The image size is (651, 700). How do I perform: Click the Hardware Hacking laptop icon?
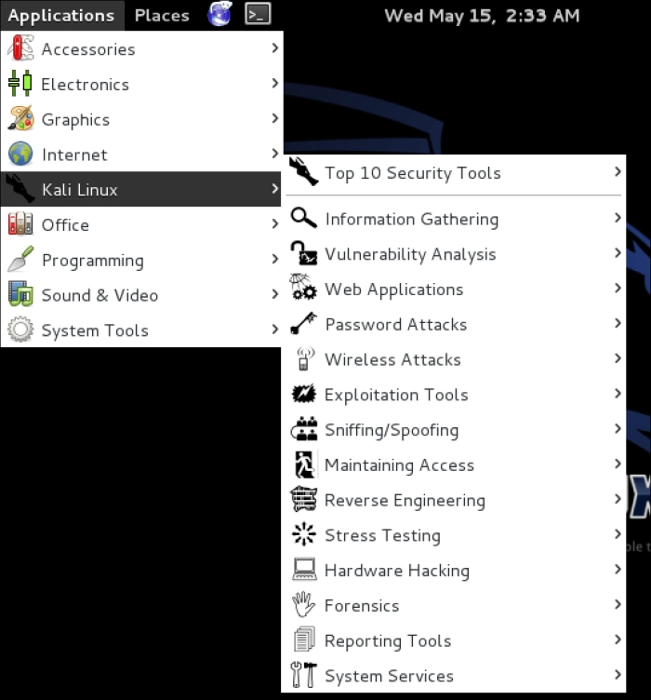tap(304, 570)
